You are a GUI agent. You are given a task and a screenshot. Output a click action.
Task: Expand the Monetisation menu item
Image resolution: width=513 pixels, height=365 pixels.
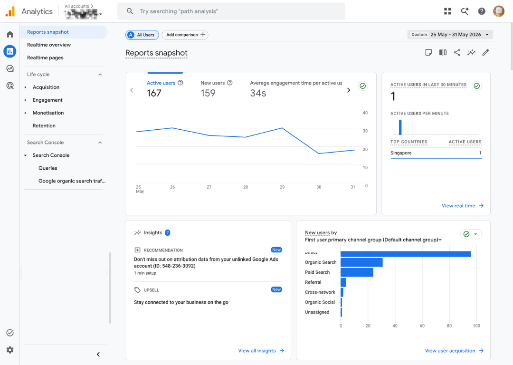(x=25, y=113)
